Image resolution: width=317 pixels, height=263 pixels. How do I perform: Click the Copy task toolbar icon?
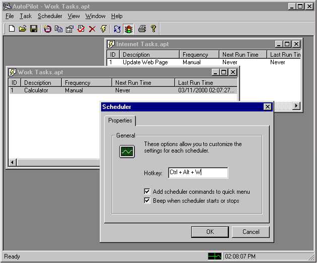tap(59, 29)
